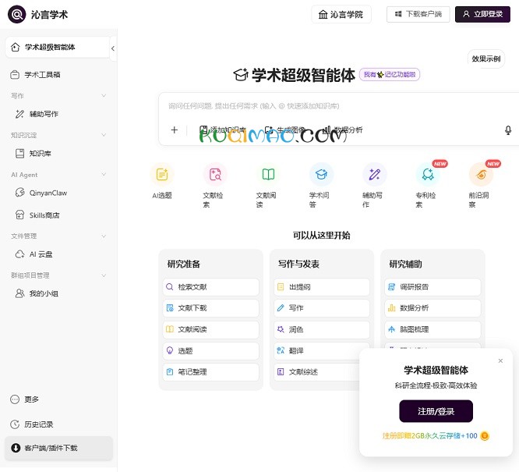This screenshot has width=519, height=472.
Task: Click 客户端/插件下载 button
Action: tap(58, 448)
